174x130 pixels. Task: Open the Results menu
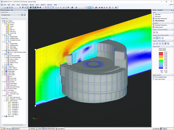(x=32, y=5)
